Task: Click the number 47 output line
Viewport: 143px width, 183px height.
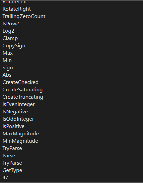Action: coord(5,178)
